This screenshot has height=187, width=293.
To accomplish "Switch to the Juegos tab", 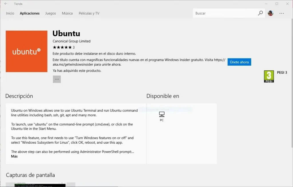I will tap(50, 13).
